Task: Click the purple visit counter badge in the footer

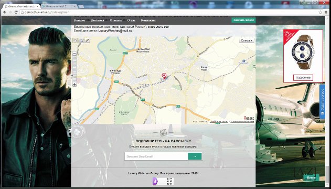Action: click(x=163, y=181)
